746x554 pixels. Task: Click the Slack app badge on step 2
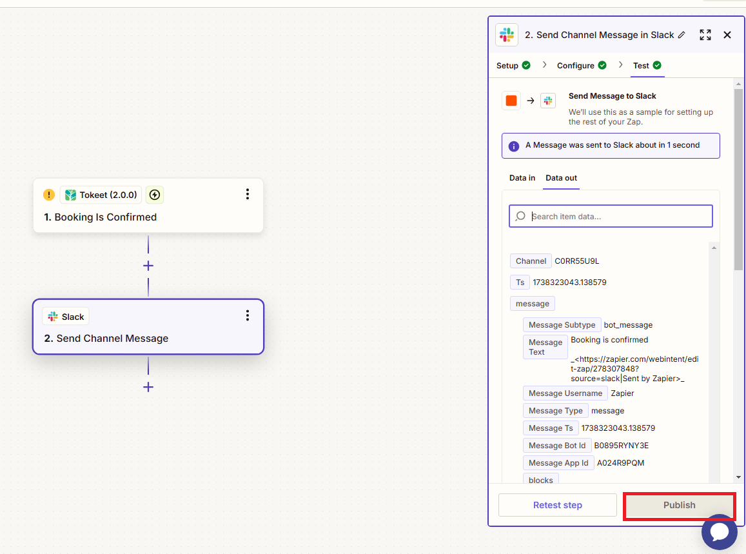(66, 317)
